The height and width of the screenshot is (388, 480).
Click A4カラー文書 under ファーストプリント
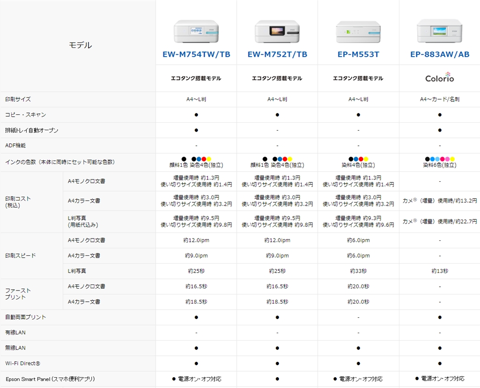84,302
